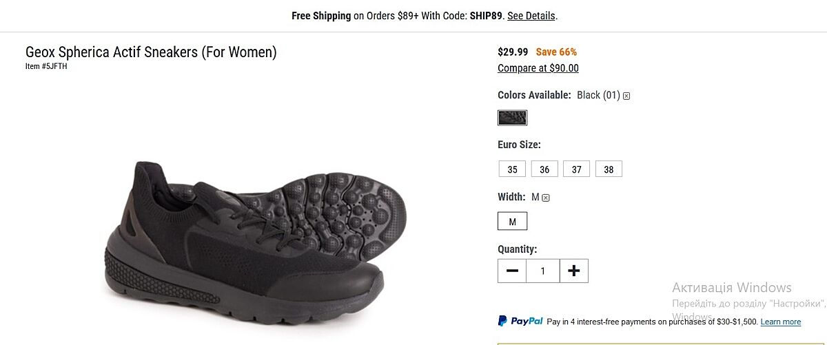Increase quantity with the plus button
The height and width of the screenshot is (345, 827).
(x=573, y=271)
